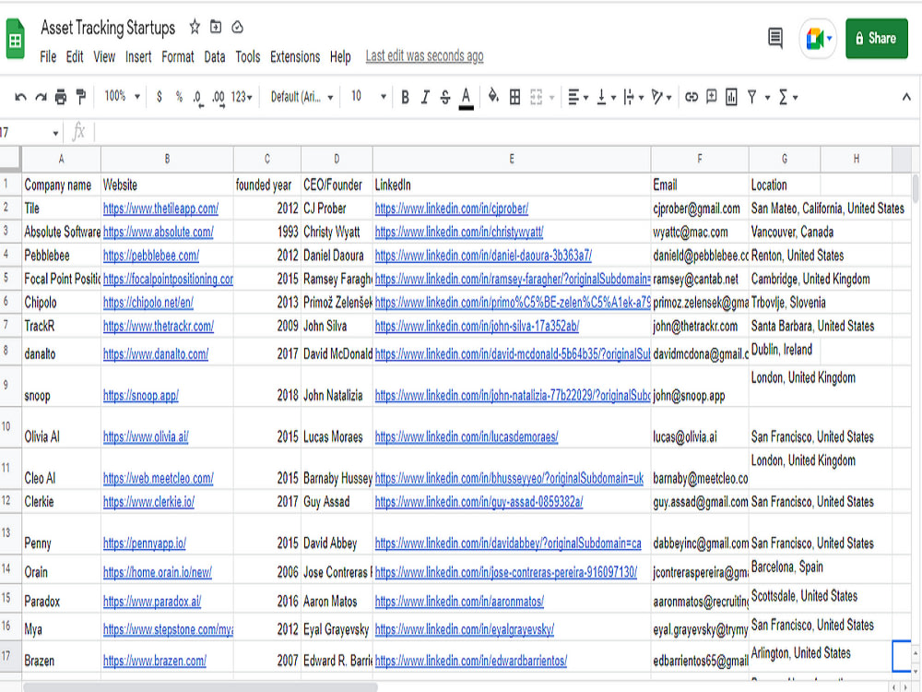Image resolution: width=922 pixels, height=692 pixels.
Task: Click the Redo icon
Action: click(x=41, y=97)
